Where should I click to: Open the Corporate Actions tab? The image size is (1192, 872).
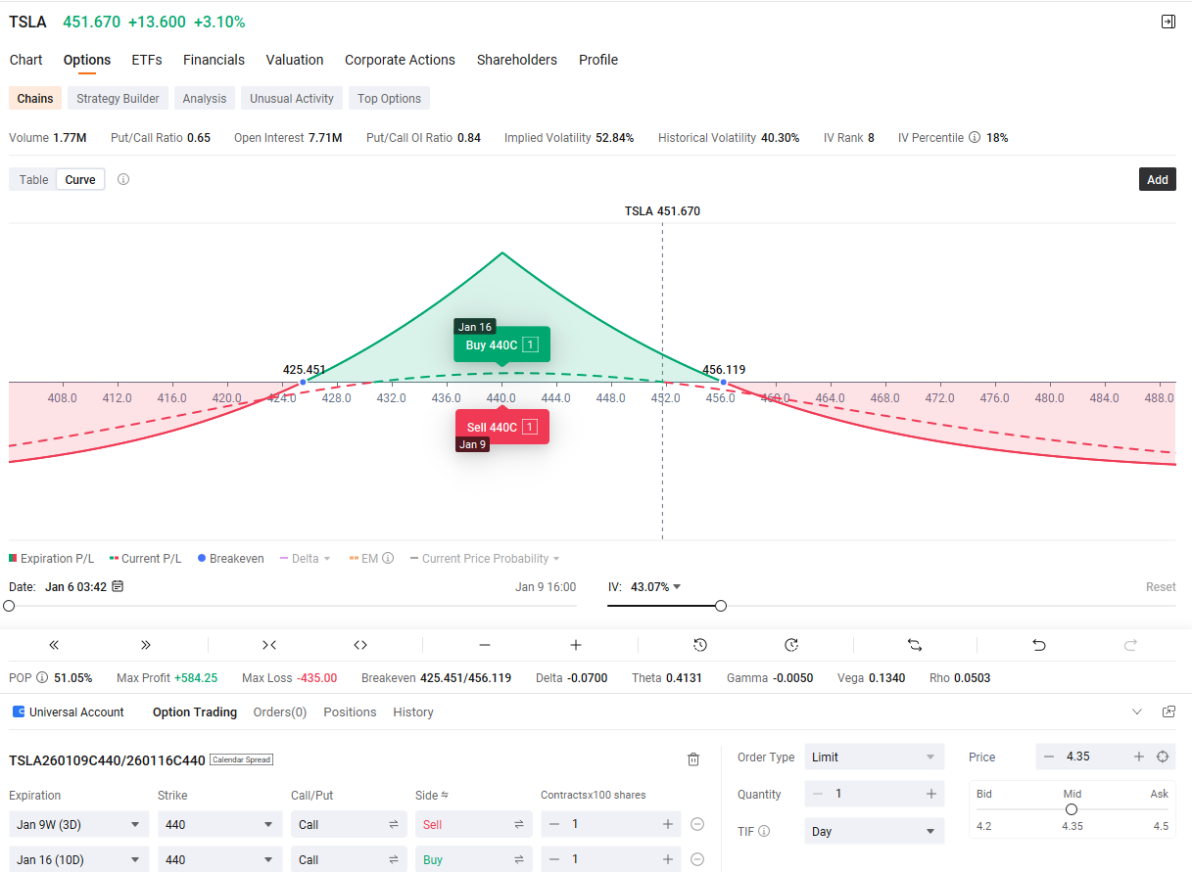pyautogui.click(x=400, y=60)
